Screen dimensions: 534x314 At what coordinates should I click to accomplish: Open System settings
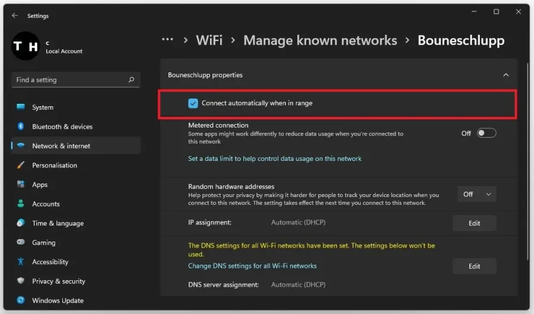[x=76, y=107]
